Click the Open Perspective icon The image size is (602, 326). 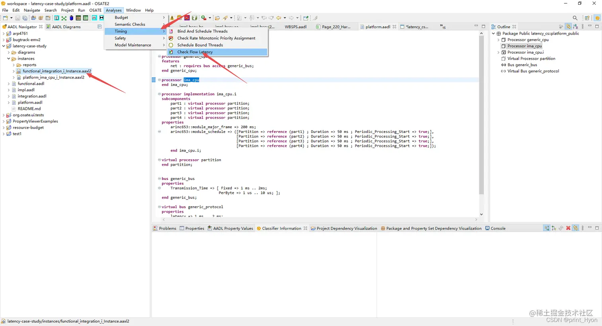click(587, 18)
